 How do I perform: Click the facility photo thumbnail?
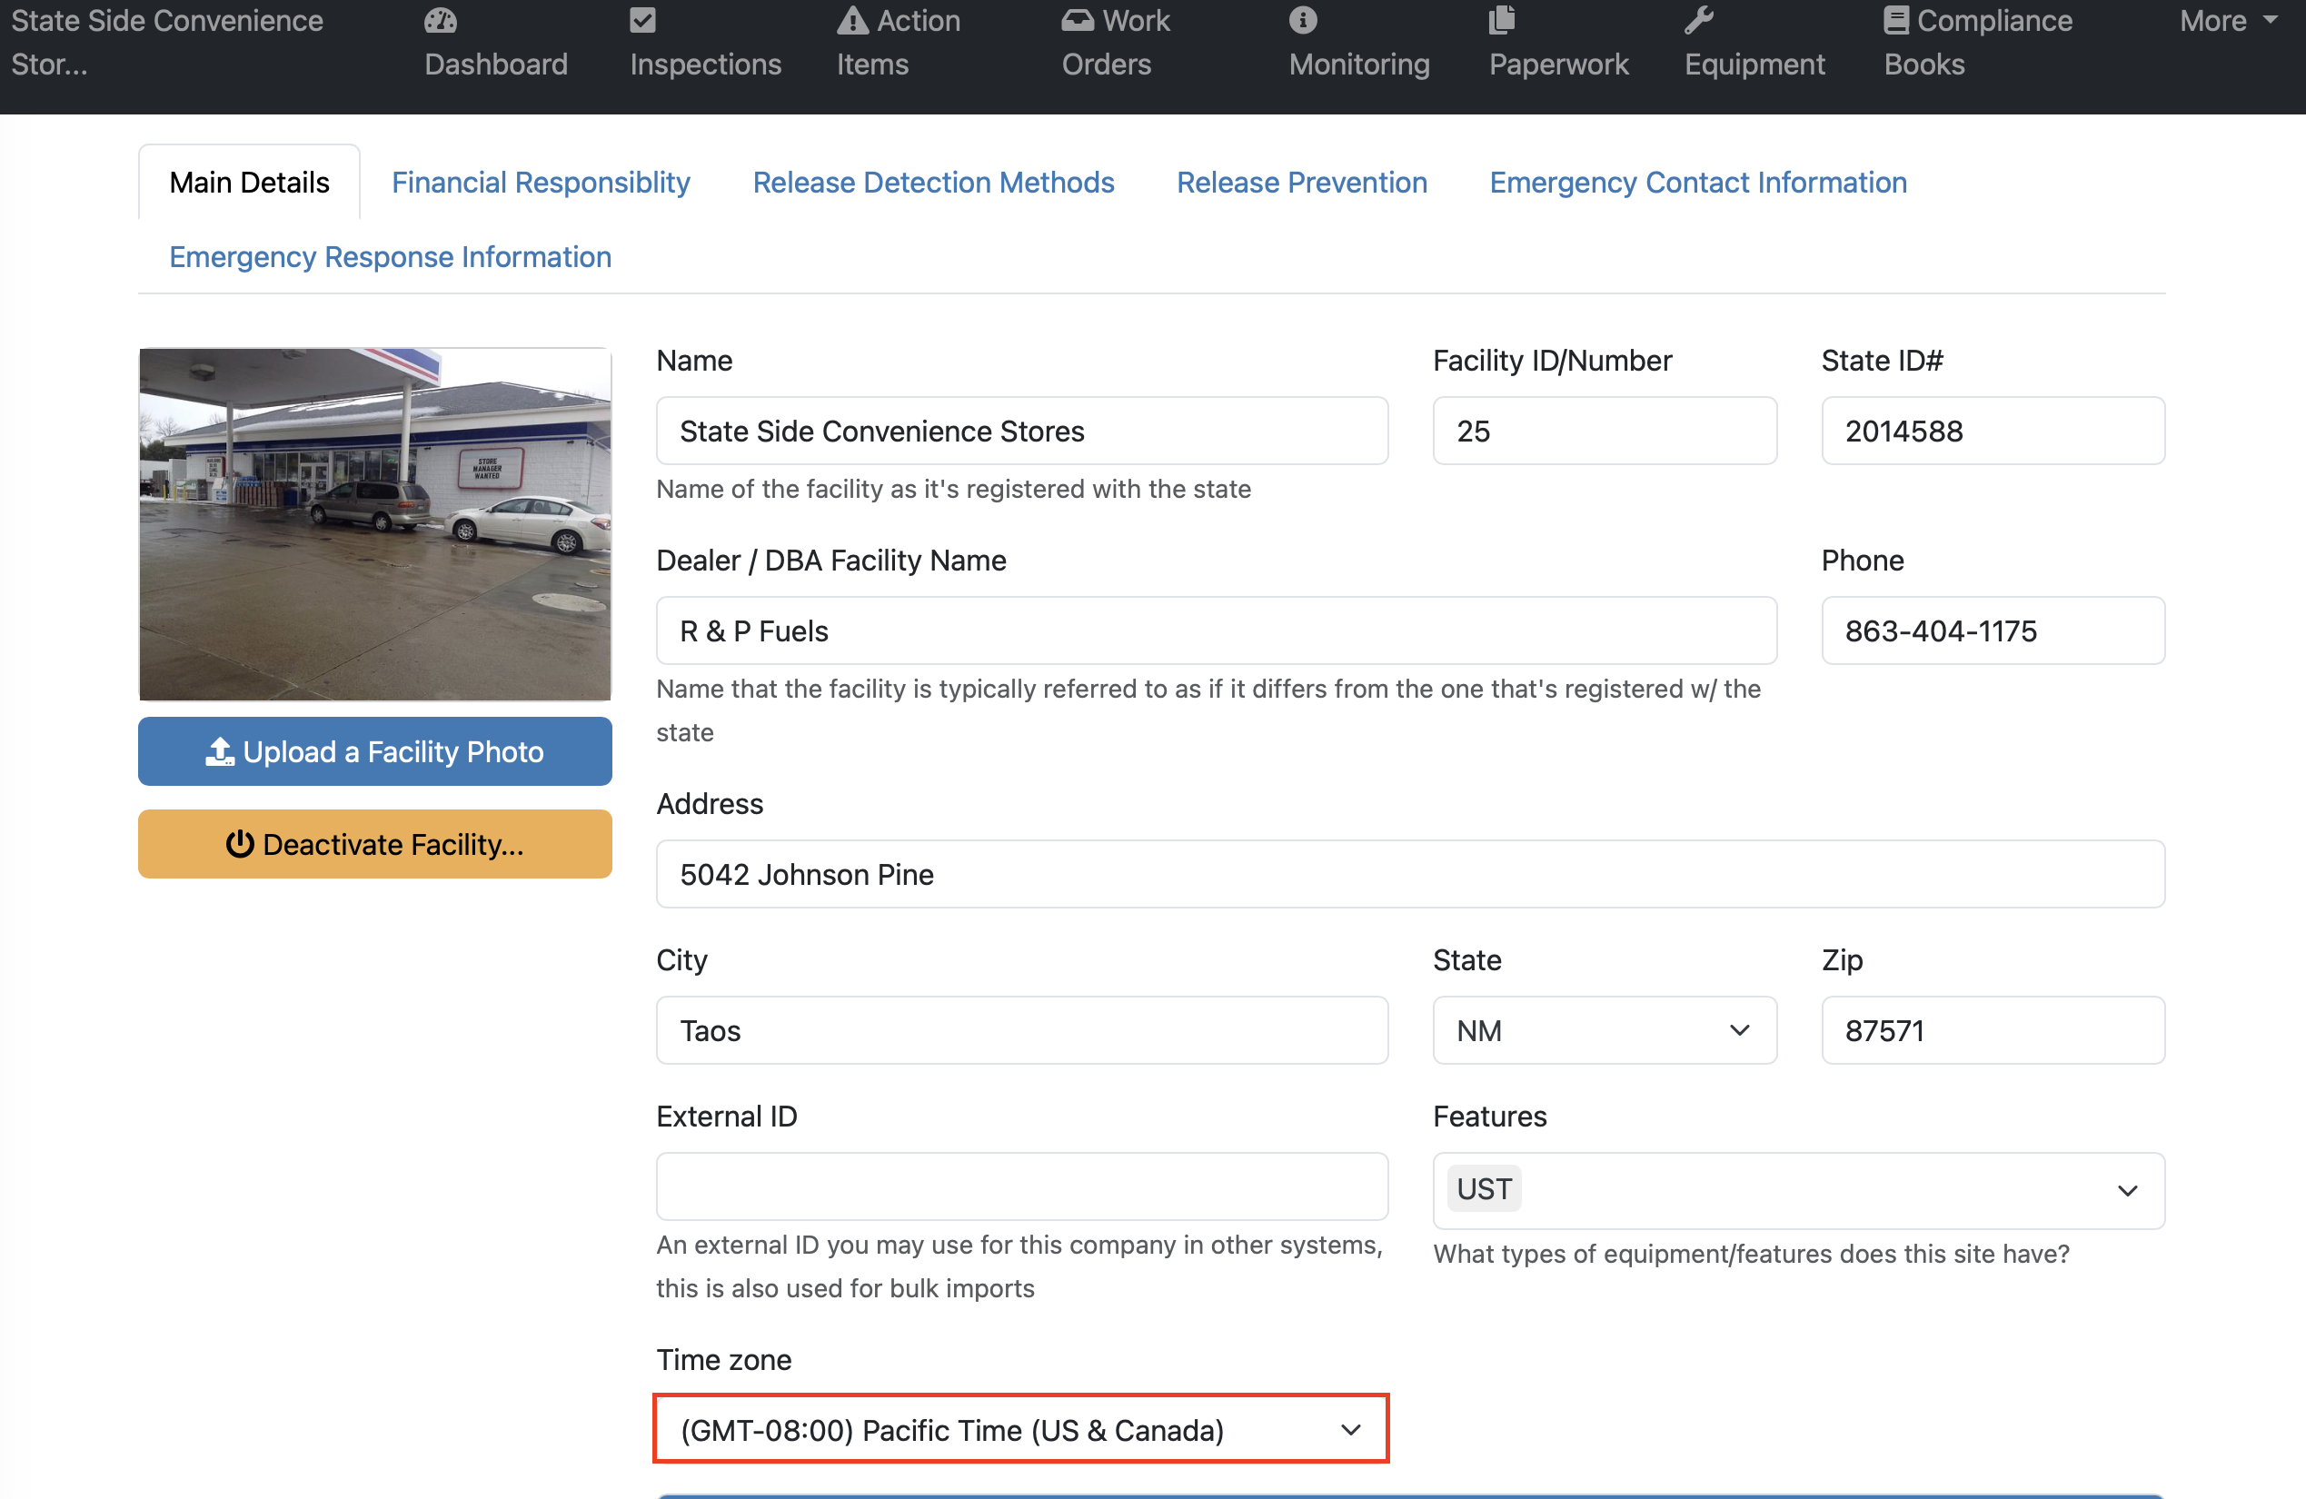click(375, 524)
